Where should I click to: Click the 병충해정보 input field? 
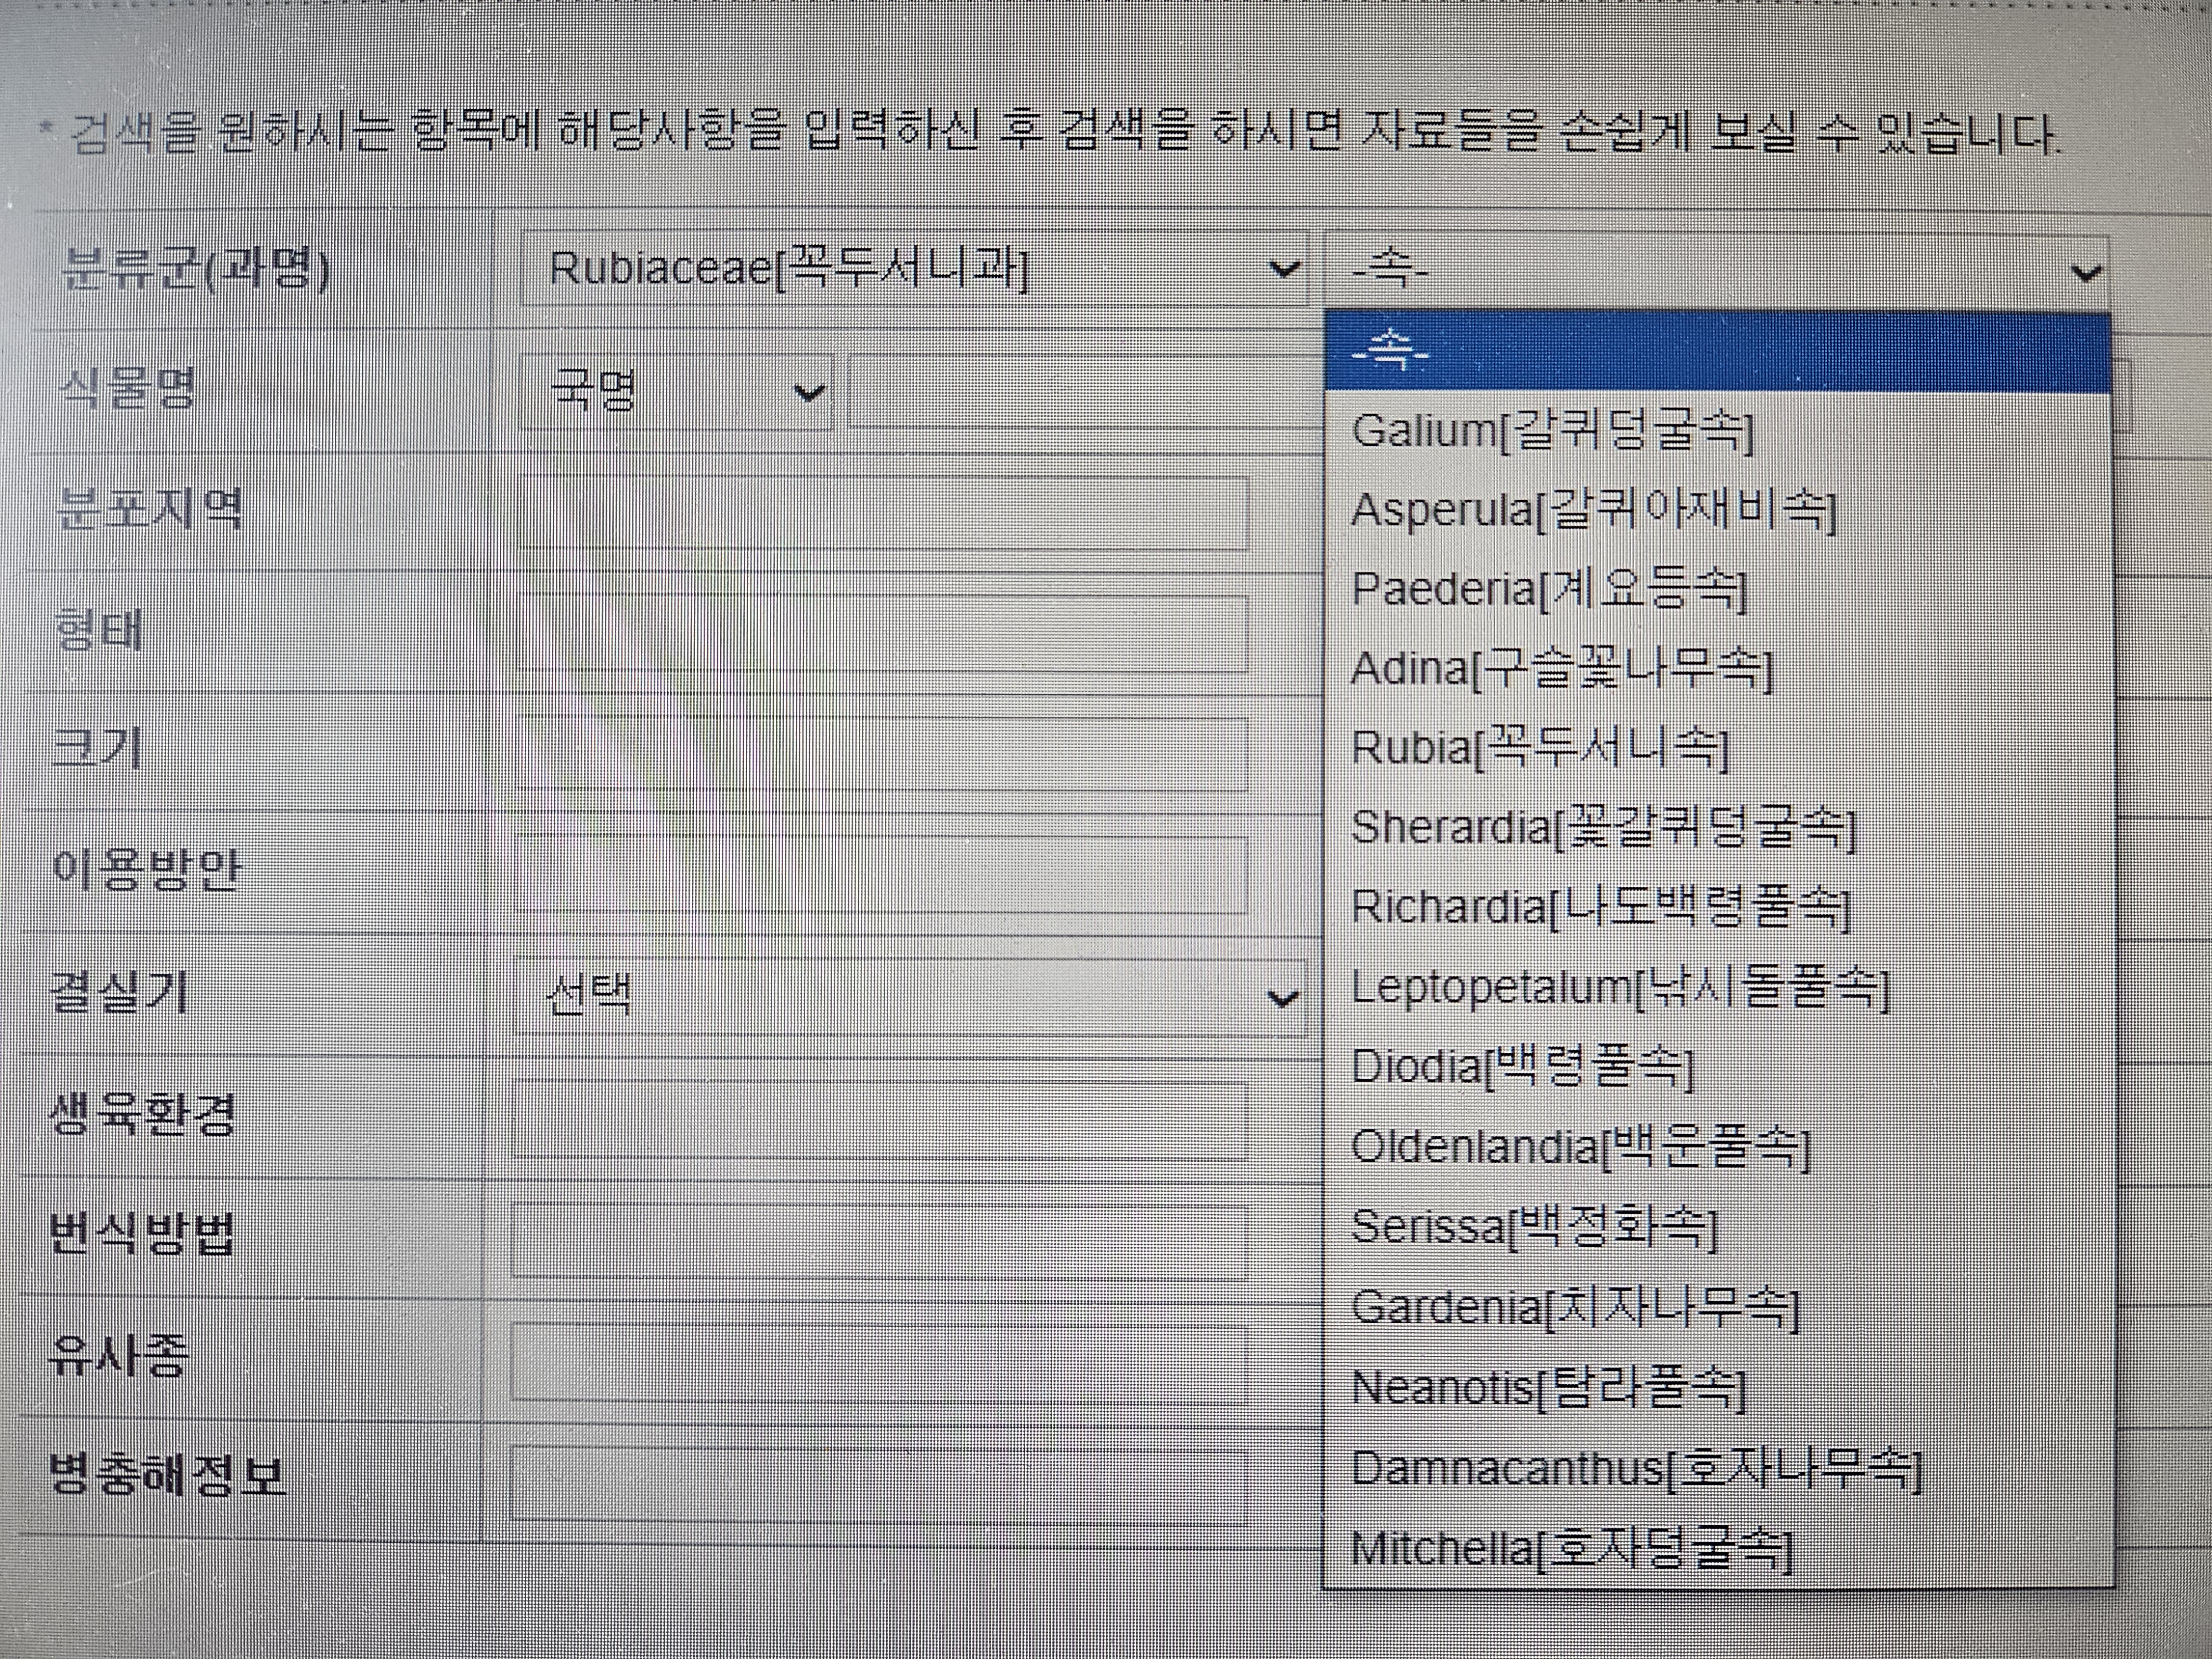coord(880,1482)
